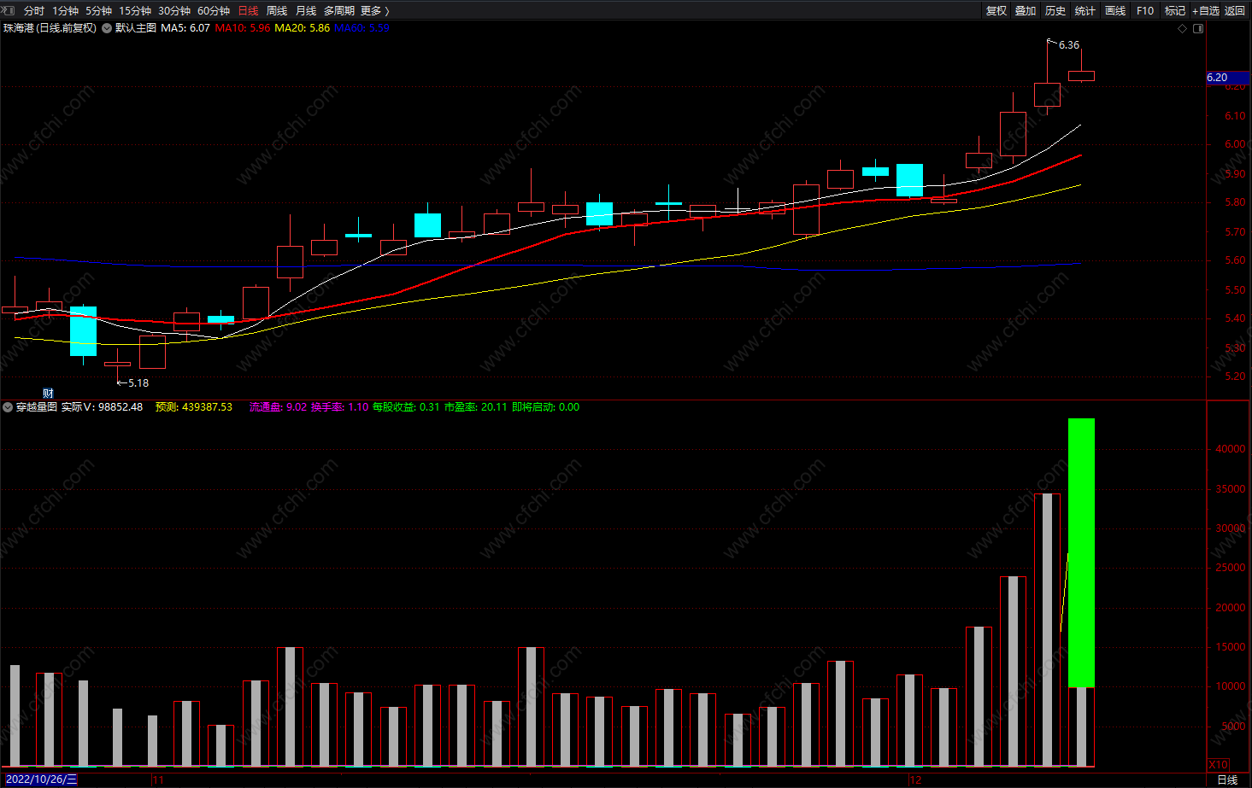Switch to the 15分钟 period
The width and height of the screenshot is (1252, 788).
[x=135, y=10]
